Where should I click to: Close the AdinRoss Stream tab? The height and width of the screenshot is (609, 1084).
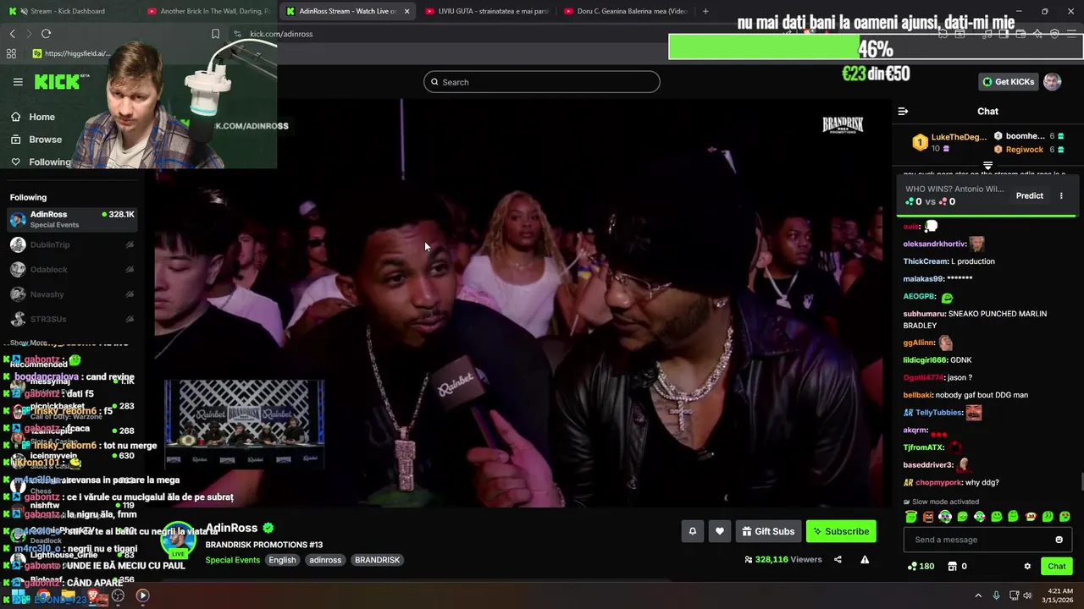click(x=406, y=11)
